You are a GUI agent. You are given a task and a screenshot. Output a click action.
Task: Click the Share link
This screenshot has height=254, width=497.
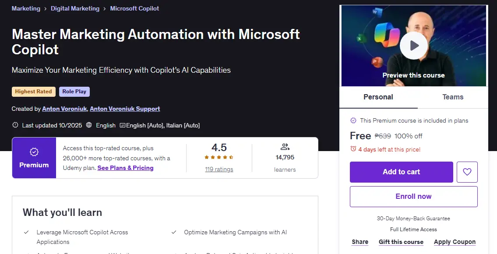tap(360, 242)
